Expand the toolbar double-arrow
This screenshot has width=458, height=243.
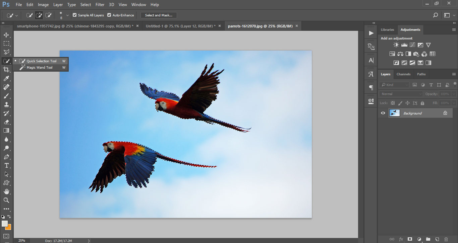point(3,23)
